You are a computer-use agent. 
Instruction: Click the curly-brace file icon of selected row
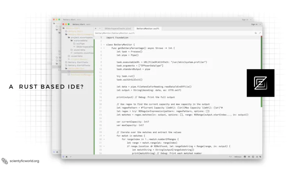[69, 72]
